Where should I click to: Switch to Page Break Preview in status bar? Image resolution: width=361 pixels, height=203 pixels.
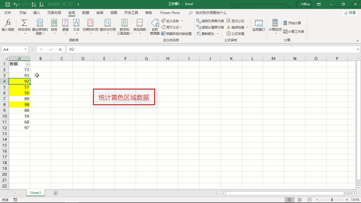coord(310,200)
